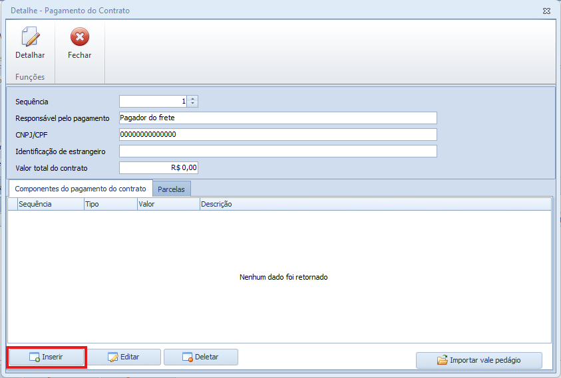Click the Identificação de estrangeiro field
Screen dimensions: 561x378
pos(278,151)
